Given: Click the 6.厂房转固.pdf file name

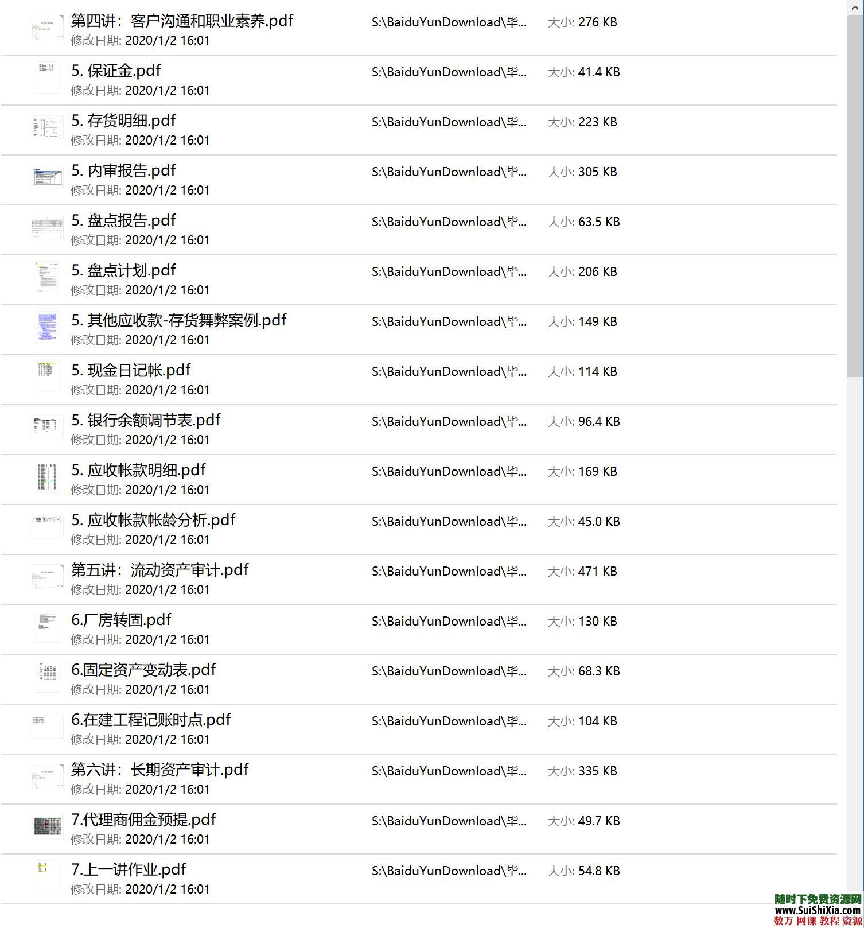Looking at the screenshot, I should click(x=121, y=620).
